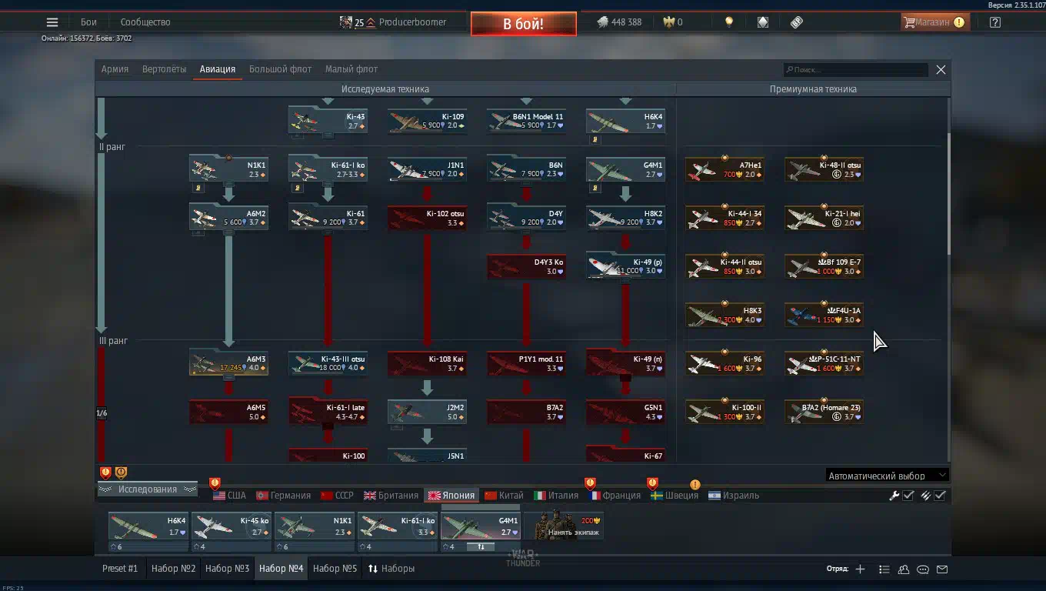1046x591 pixels.
Task: Open the contacts icon at bottom right
Action: tap(904, 569)
